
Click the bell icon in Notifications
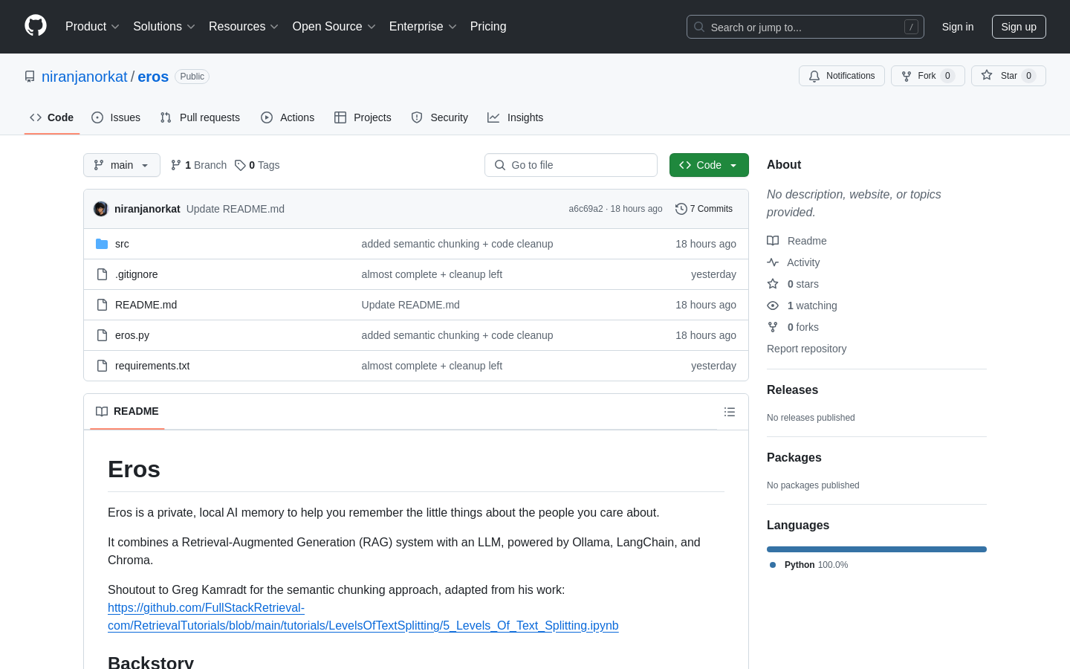(x=814, y=76)
